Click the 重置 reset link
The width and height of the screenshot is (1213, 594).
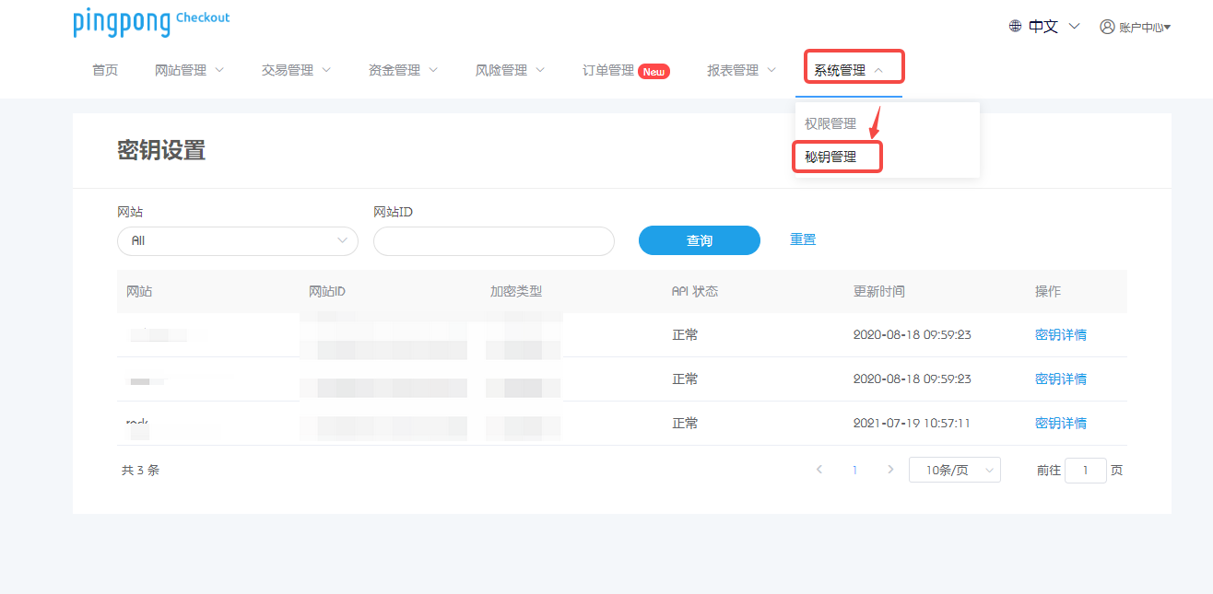[803, 239]
